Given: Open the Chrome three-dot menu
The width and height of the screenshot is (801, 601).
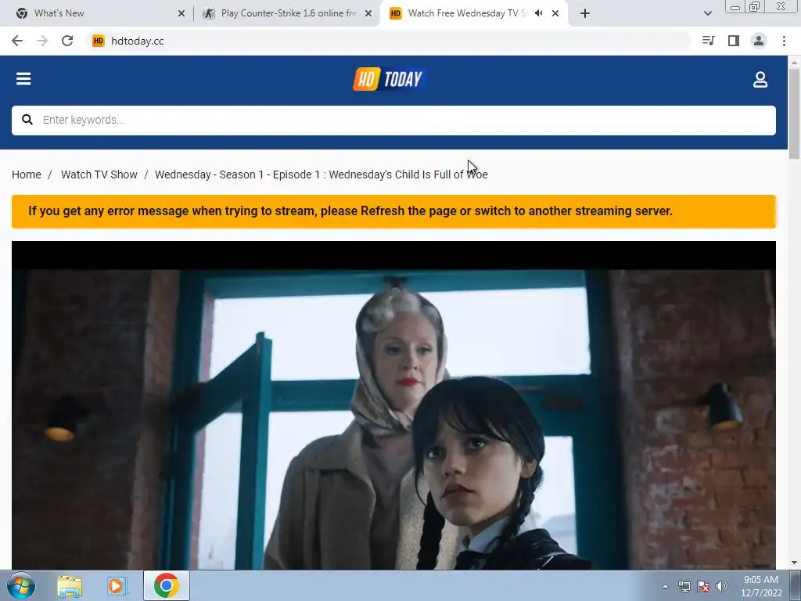Looking at the screenshot, I should pyautogui.click(x=784, y=41).
